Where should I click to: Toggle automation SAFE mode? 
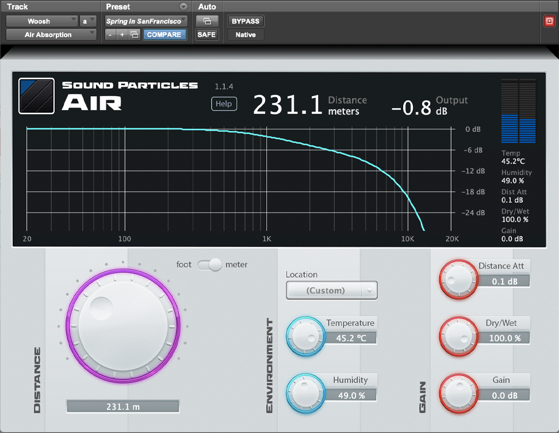click(x=206, y=35)
